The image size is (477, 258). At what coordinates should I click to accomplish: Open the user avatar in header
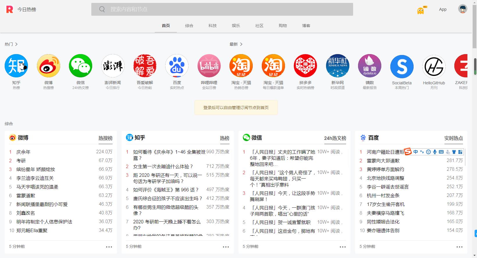click(462, 9)
